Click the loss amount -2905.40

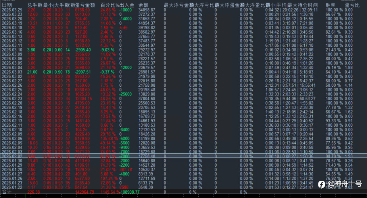tap(83, 50)
